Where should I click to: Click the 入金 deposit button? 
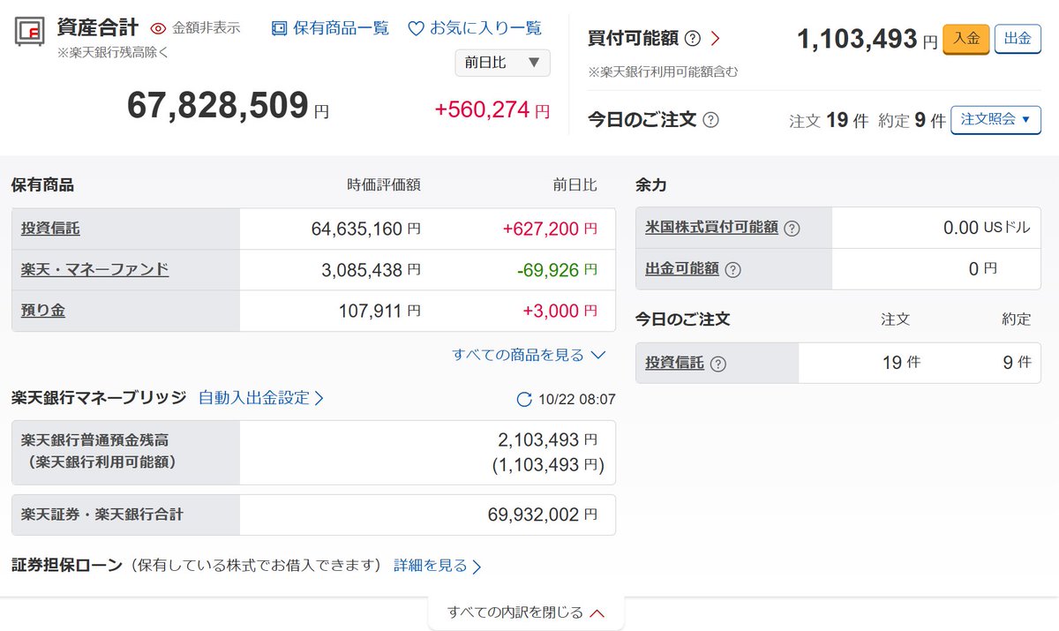click(965, 40)
